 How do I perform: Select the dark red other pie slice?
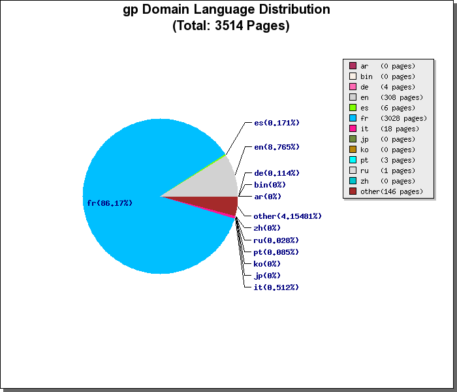click(x=222, y=204)
